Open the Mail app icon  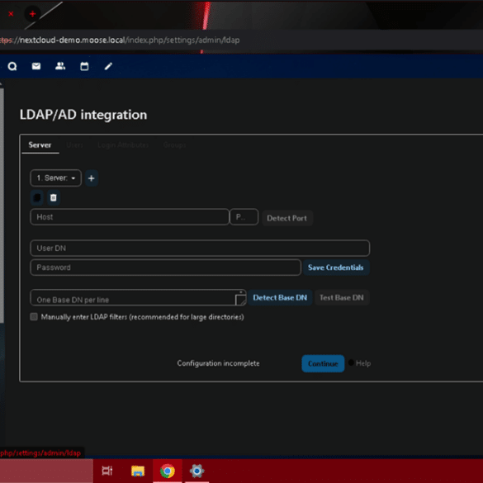coord(36,66)
